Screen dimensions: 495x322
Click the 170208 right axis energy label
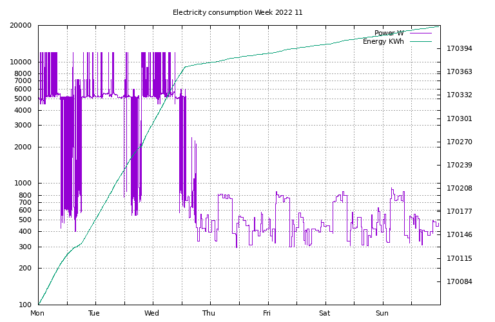pos(460,188)
